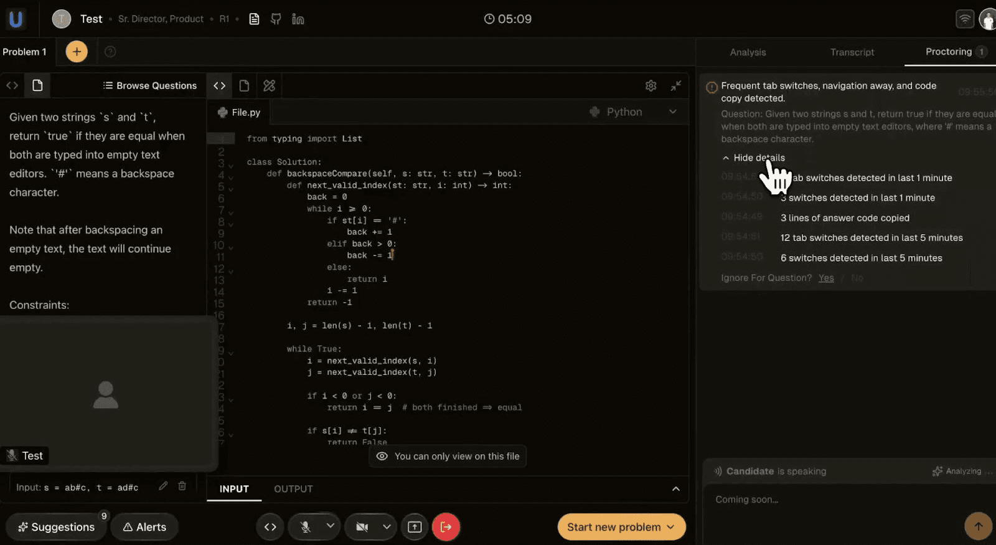This screenshot has height=545, width=996.
Task: Open the Python language dropdown
Action: (633, 112)
